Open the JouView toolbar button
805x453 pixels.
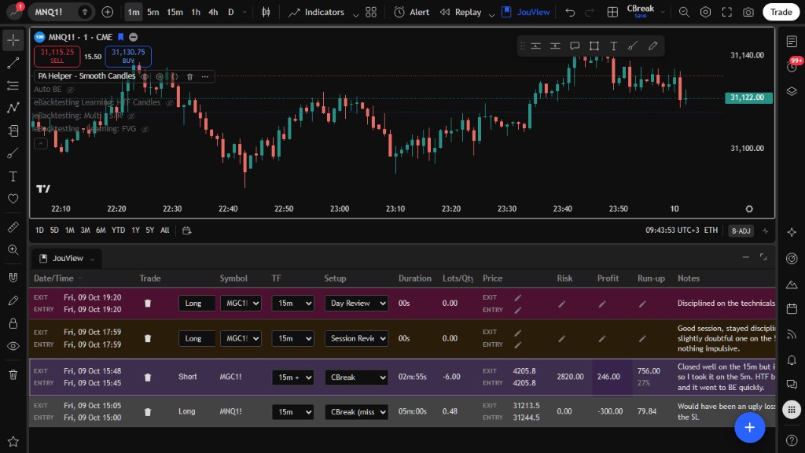coord(525,12)
